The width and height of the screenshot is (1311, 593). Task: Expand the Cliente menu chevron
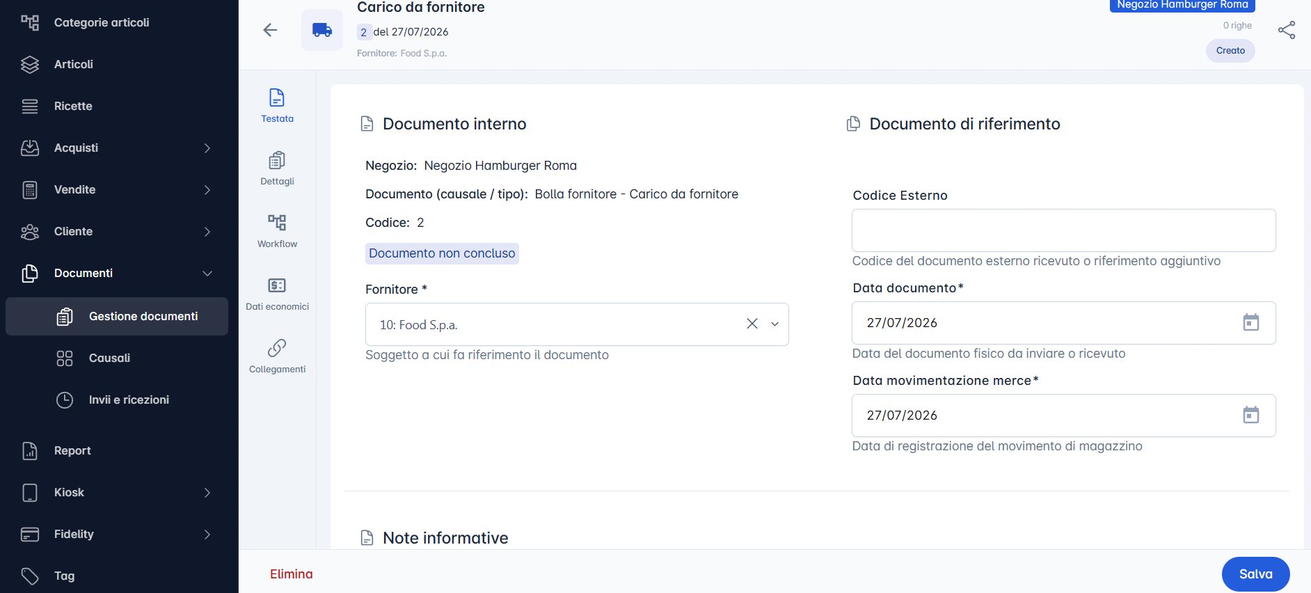(x=207, y=231)
